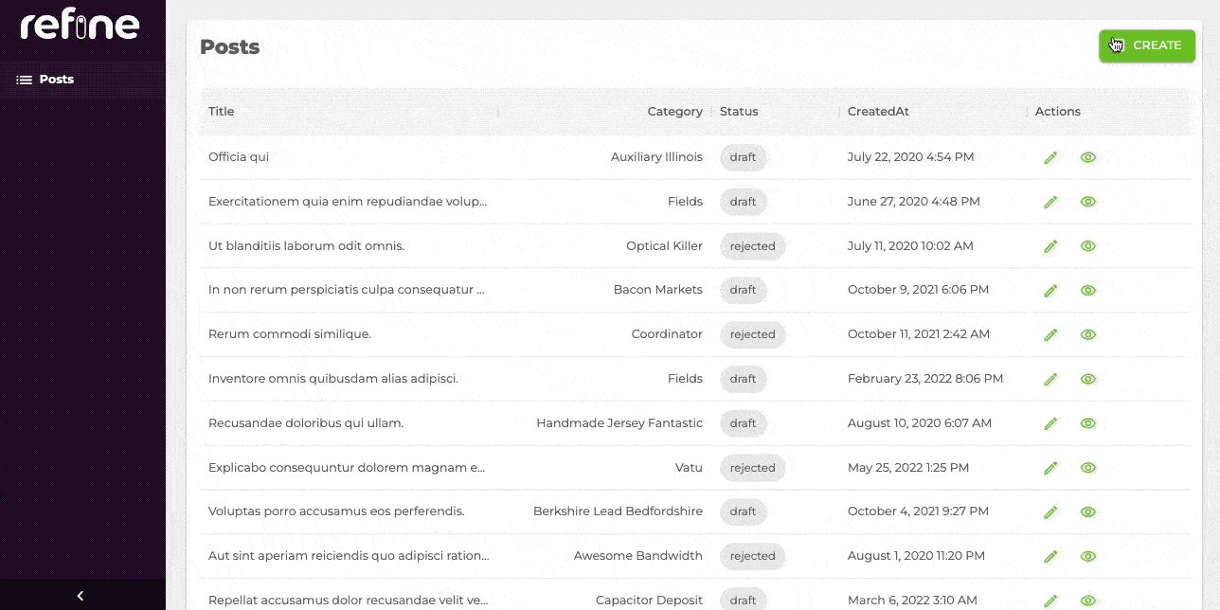
Task: Edit the Ut blanditiis laborum odit omnis post
Action: tap(1050, 246)
